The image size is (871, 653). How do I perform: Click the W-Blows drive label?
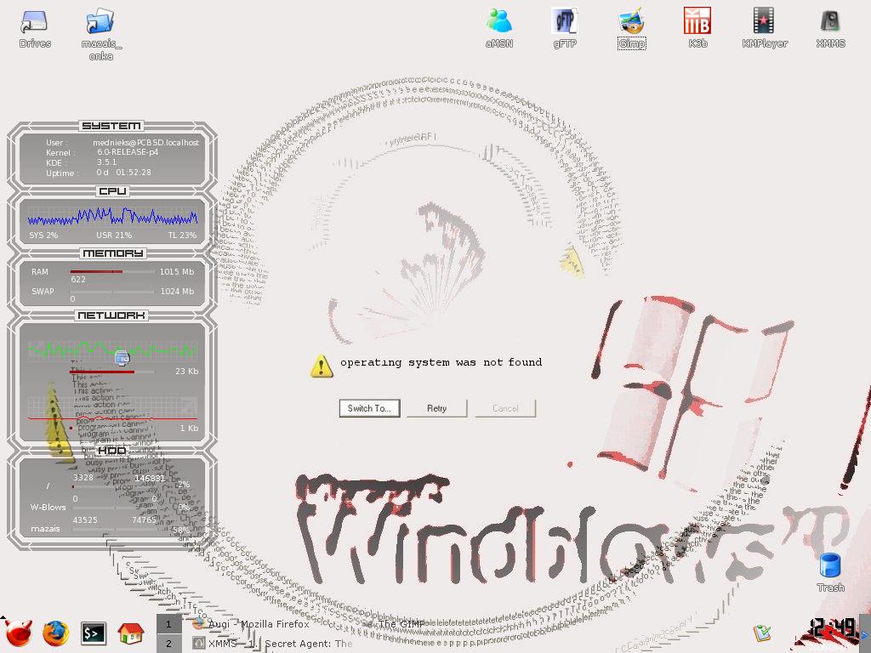48,507
